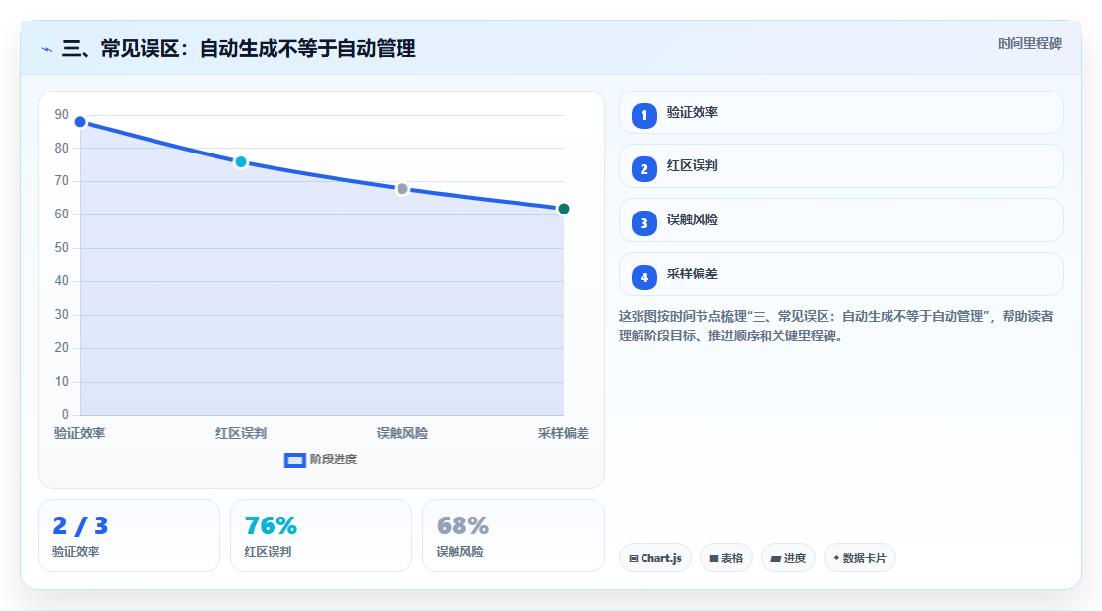Click the 验证效率 x-axis label

click(80, 433)
